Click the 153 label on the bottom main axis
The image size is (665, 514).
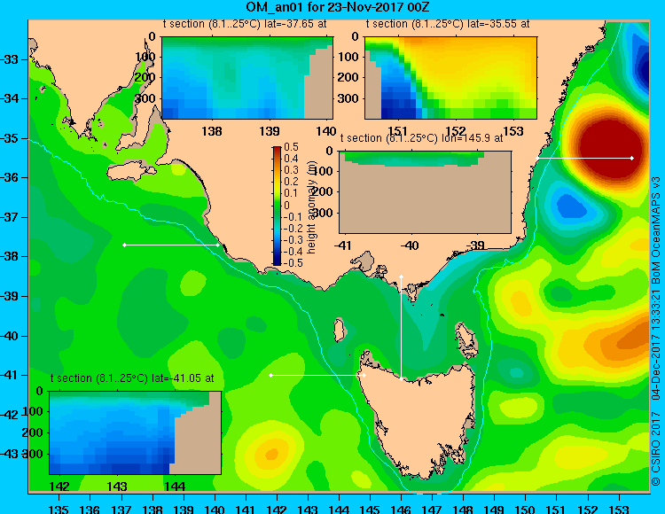tap(619, 509)
